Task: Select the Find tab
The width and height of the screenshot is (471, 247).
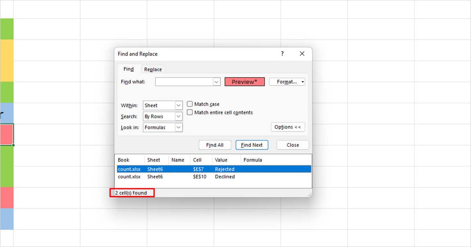Action: click(128, 69)
